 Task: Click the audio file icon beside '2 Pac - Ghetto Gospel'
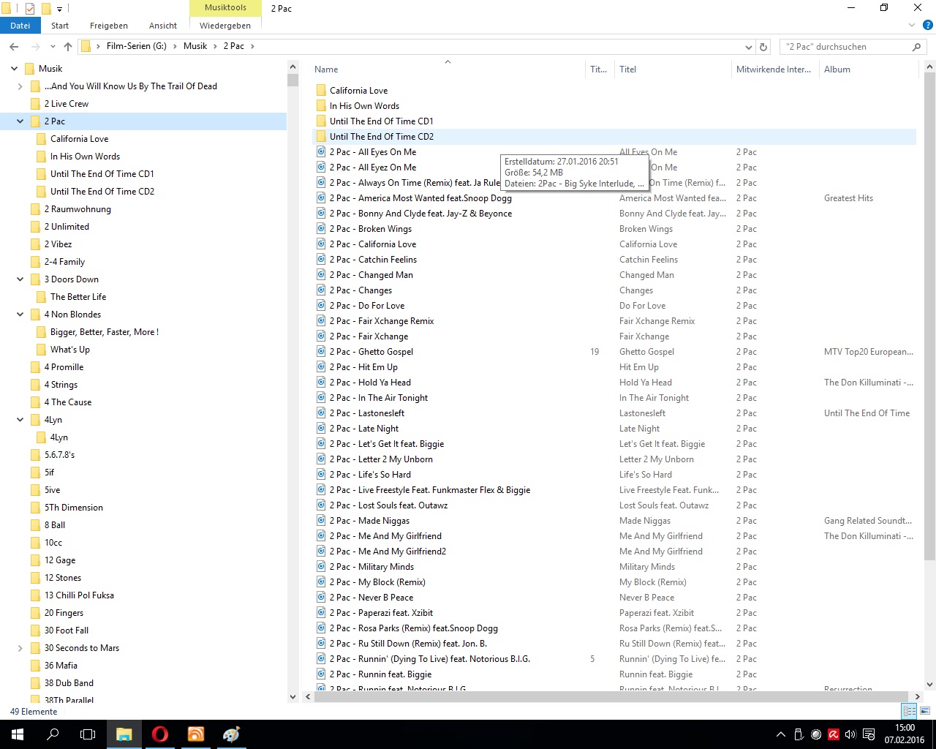321,352
